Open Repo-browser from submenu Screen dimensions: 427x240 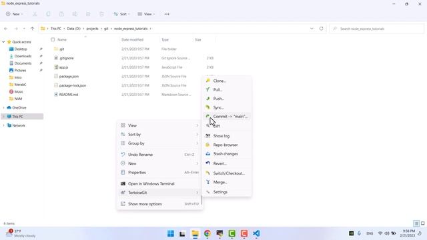pyautogui.click(x=227, y=145)
